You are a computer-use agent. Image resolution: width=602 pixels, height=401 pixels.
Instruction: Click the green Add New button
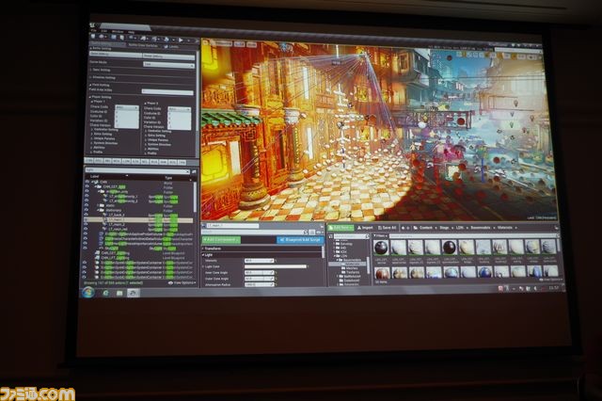pyautogui.click(x=340, y=228)
